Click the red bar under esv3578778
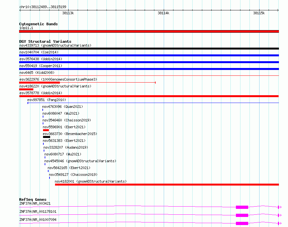Image resolution: width=288 pixels, height=227 pixels. (x=149, y=96)
